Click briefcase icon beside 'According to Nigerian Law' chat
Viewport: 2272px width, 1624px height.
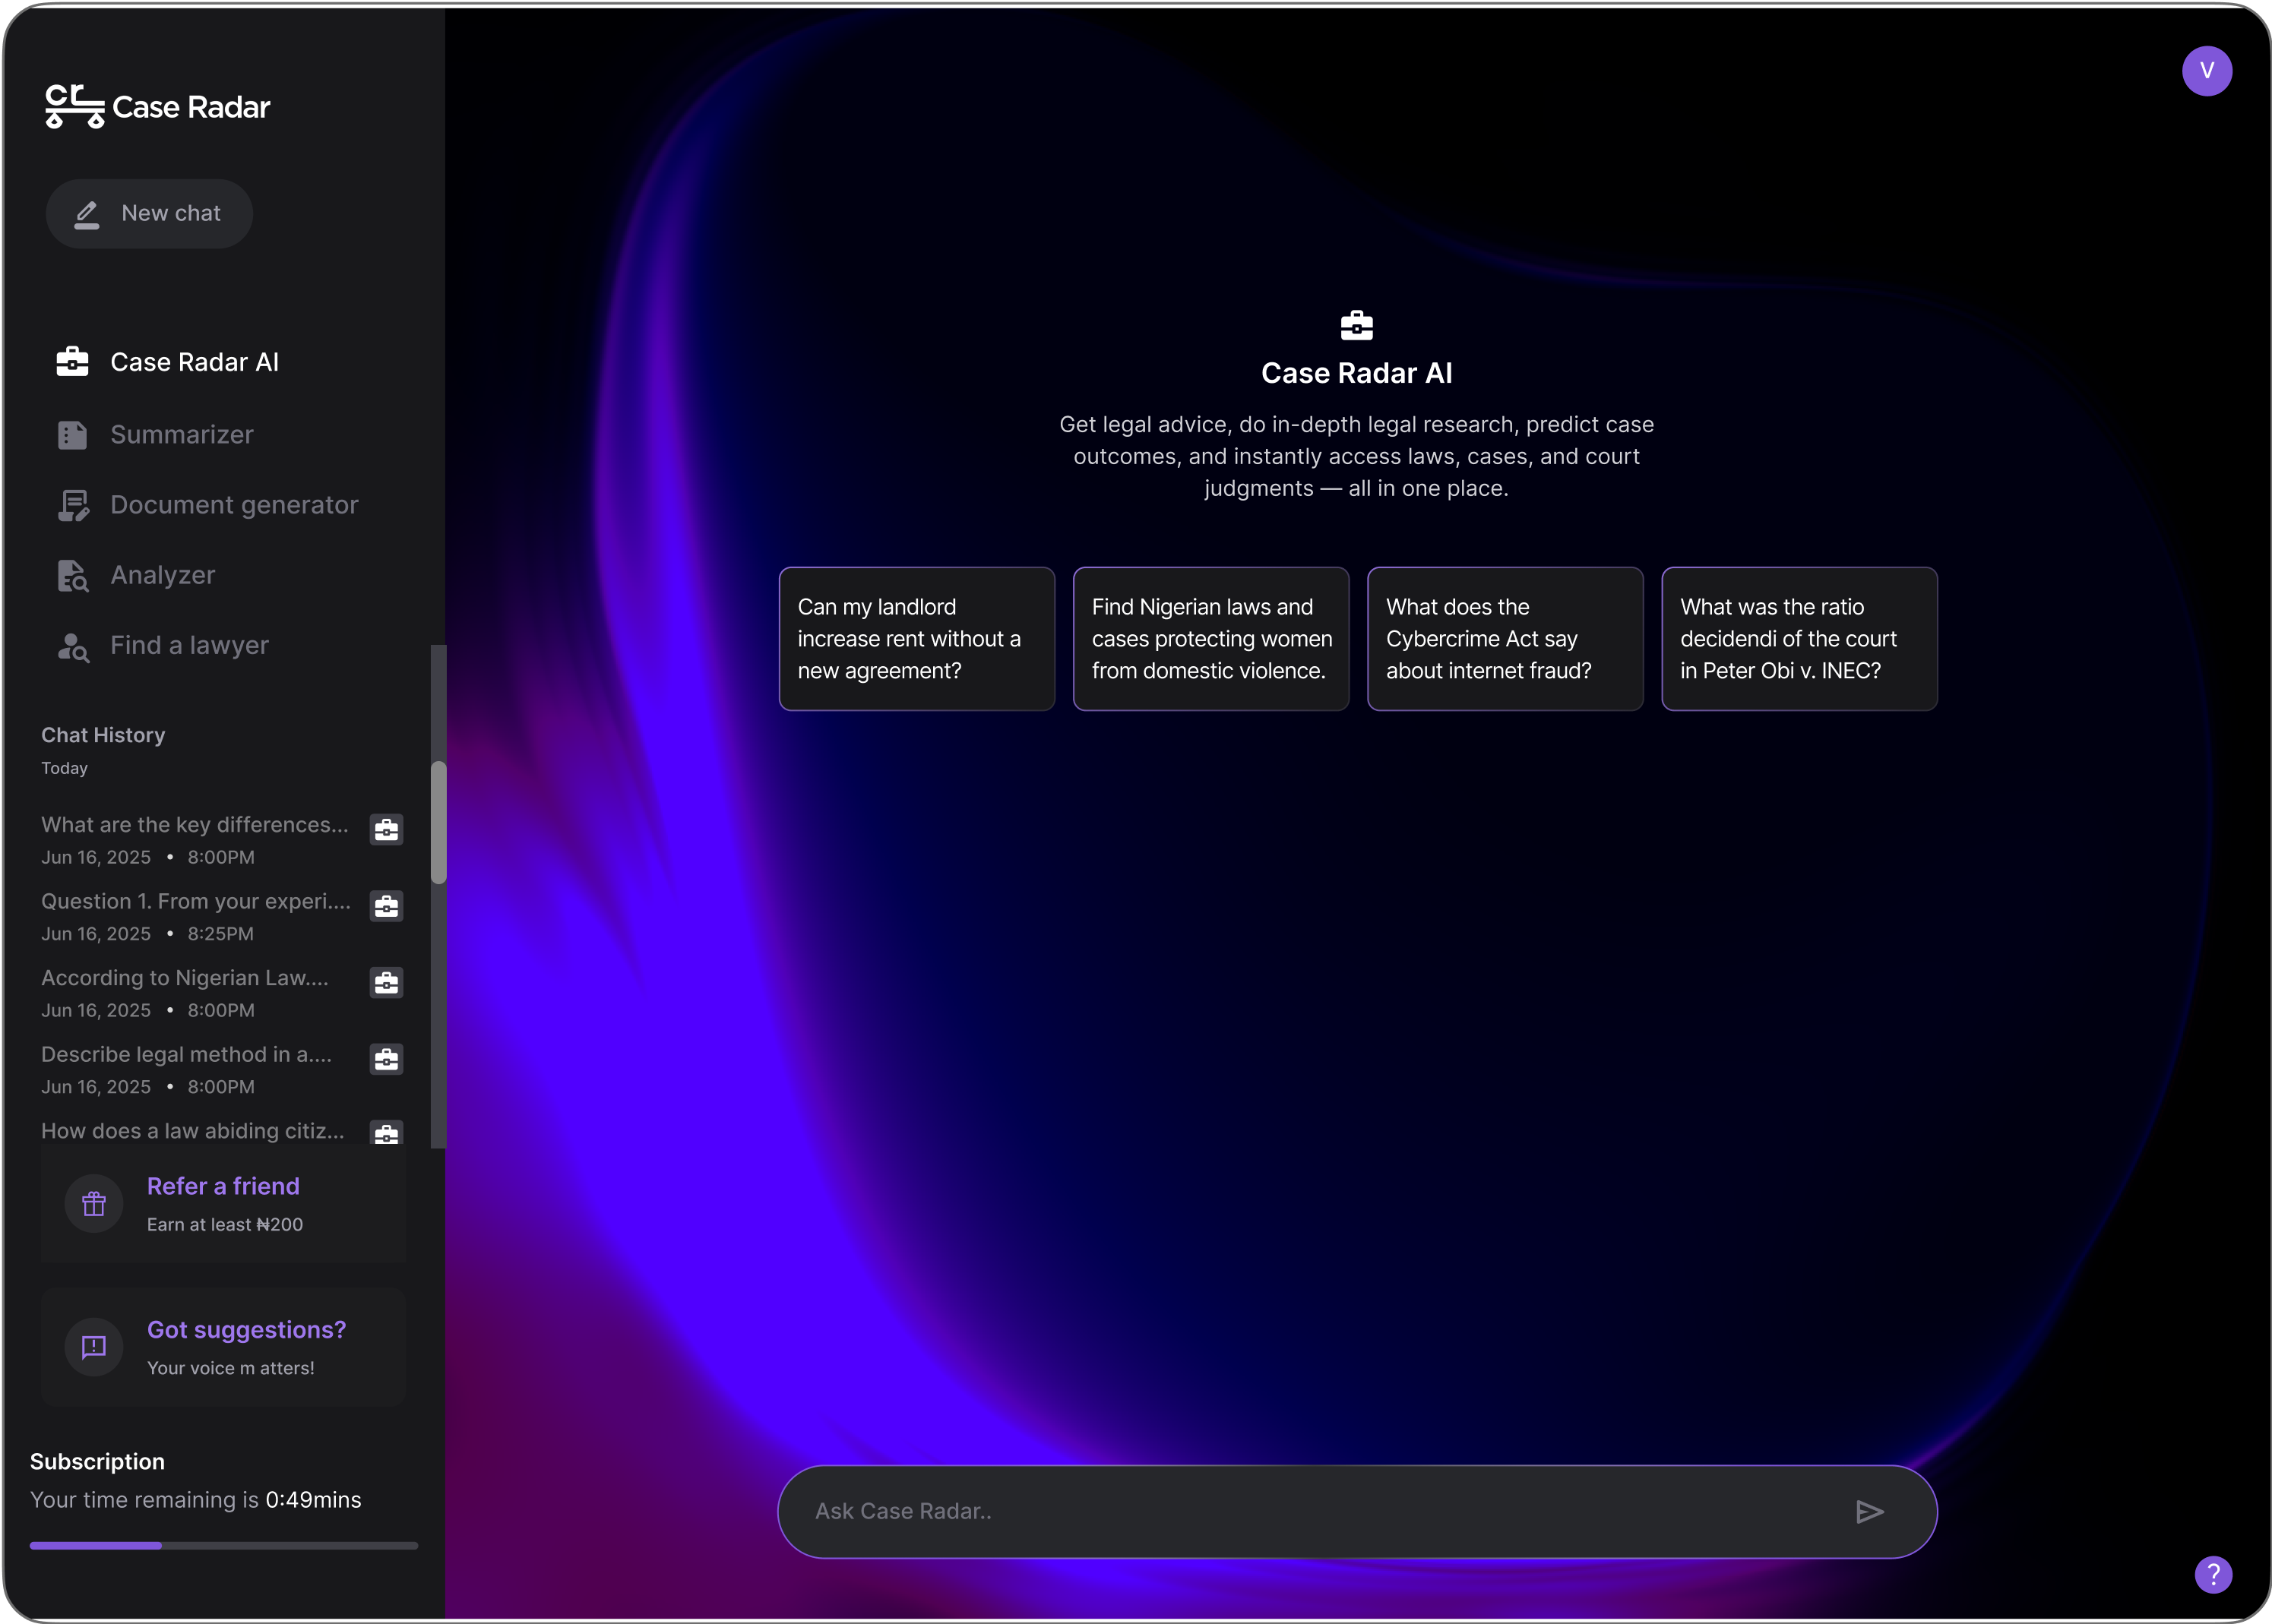[x=386, y=983]
